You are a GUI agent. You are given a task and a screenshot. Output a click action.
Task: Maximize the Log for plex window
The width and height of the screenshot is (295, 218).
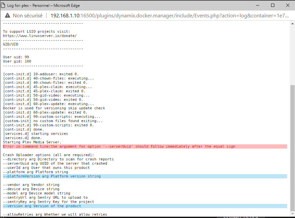click(273, 5)
